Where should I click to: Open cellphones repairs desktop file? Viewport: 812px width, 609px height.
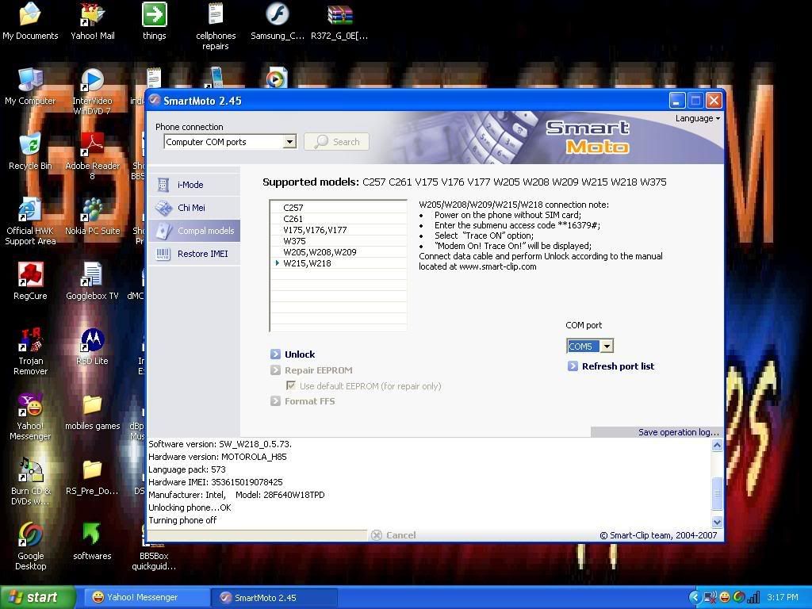pos(216,26)
